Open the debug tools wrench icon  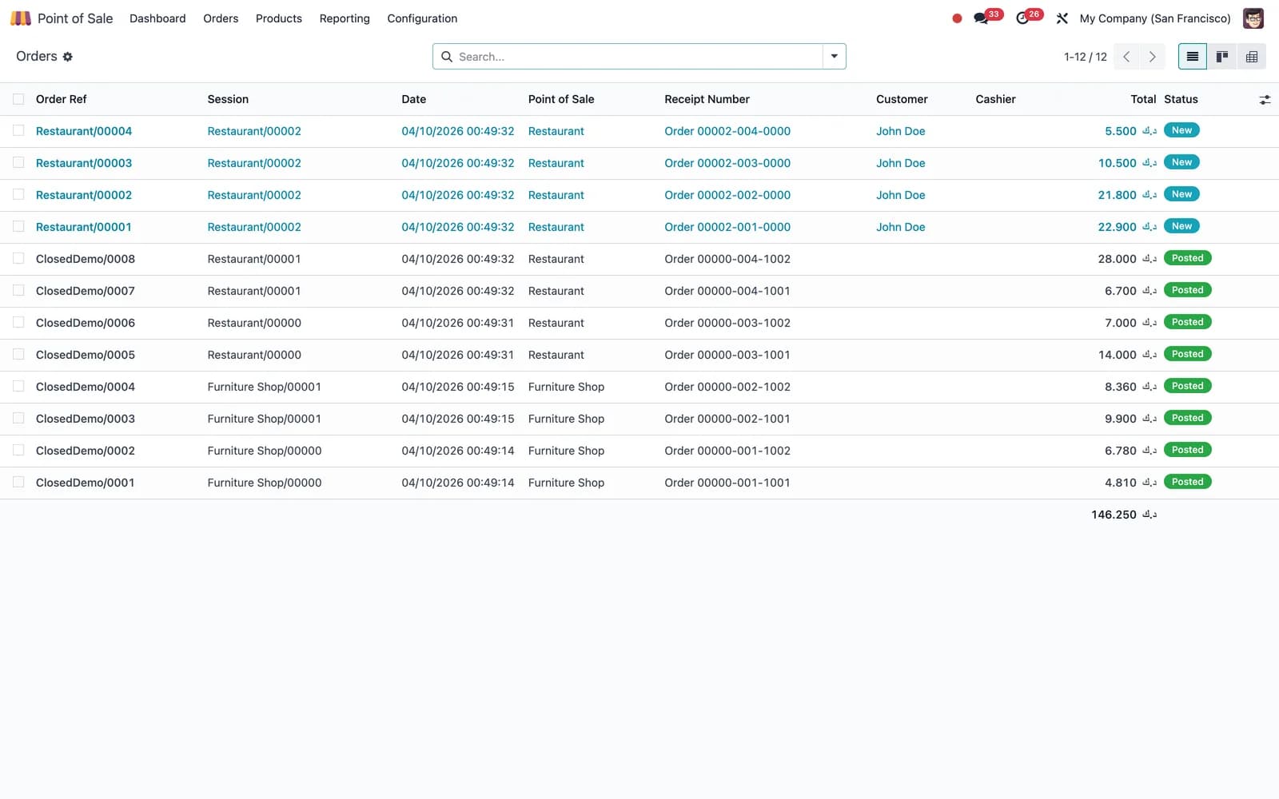coord(1062,18)
